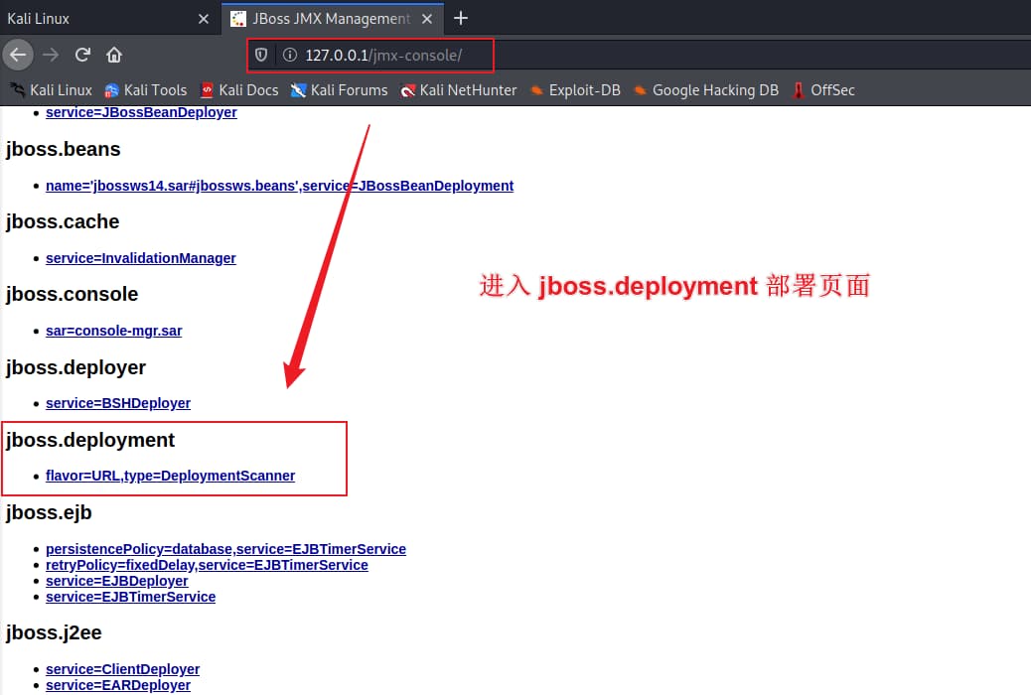Viewport: 1031px width, 695px height.
Task: Close the Kali Linux tab
Action: pyautogui.click(x=204, y=19)
